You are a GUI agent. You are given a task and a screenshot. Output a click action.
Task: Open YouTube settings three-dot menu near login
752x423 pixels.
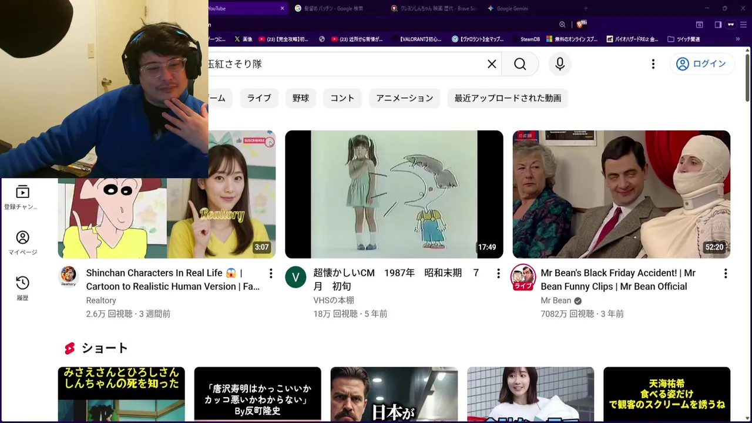pos(653,64)
